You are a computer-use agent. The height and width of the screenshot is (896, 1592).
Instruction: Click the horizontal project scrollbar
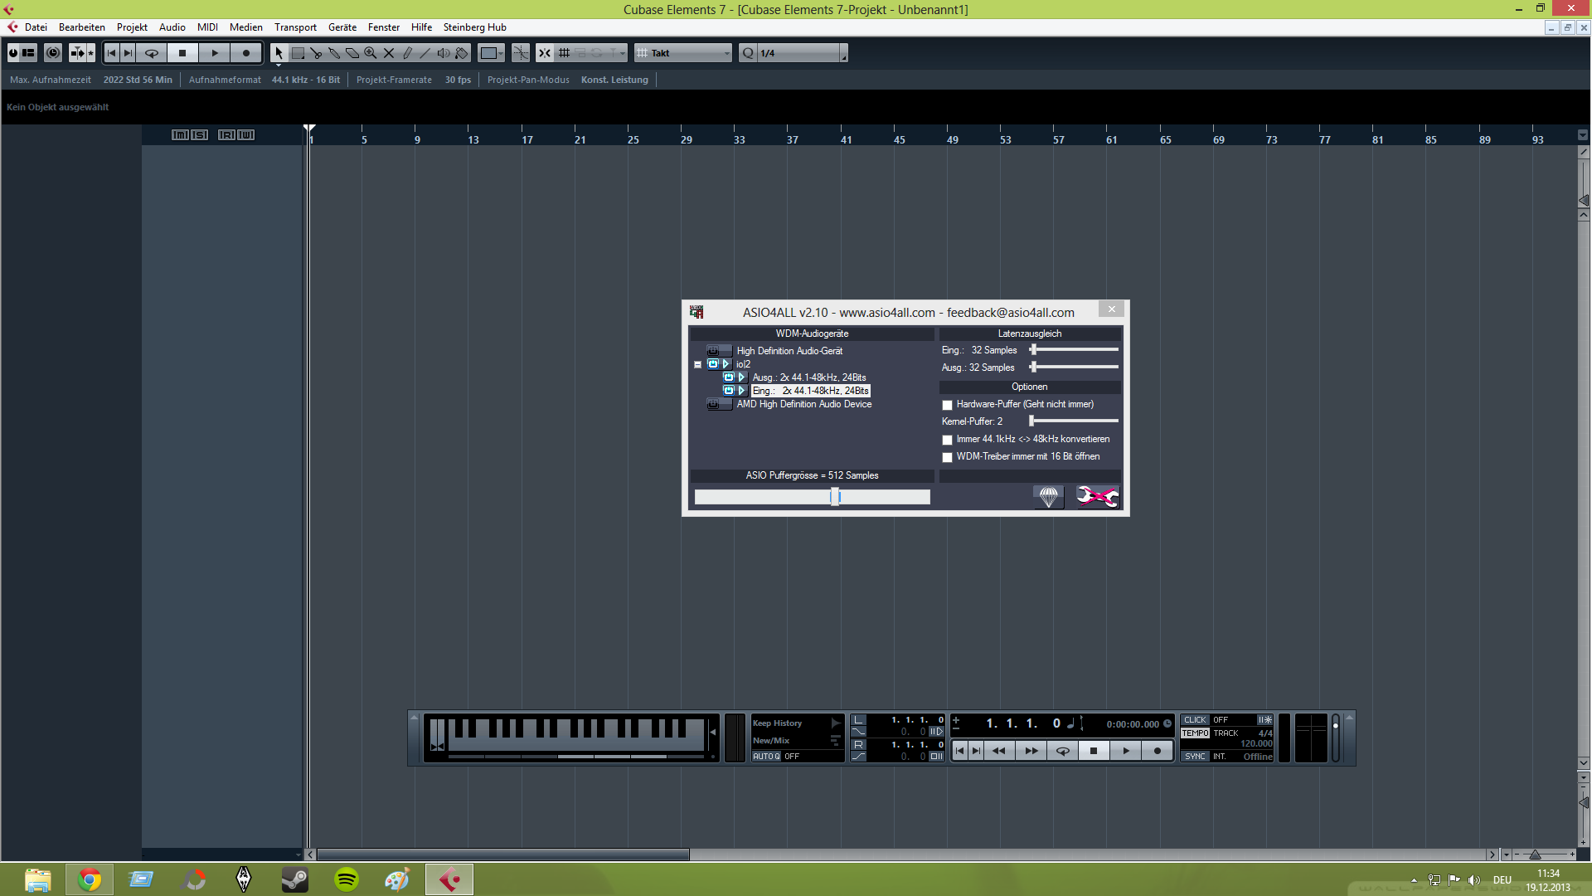[x=502, y=855]
